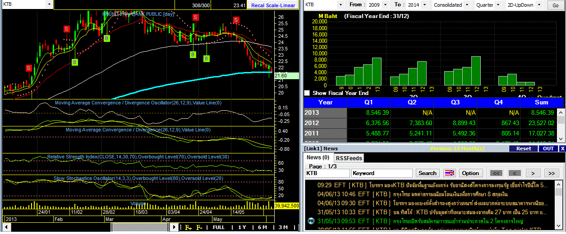This screenshot has height=234, width=566.
Task: Click the Search button in News
Action: [x=428, y=173]
